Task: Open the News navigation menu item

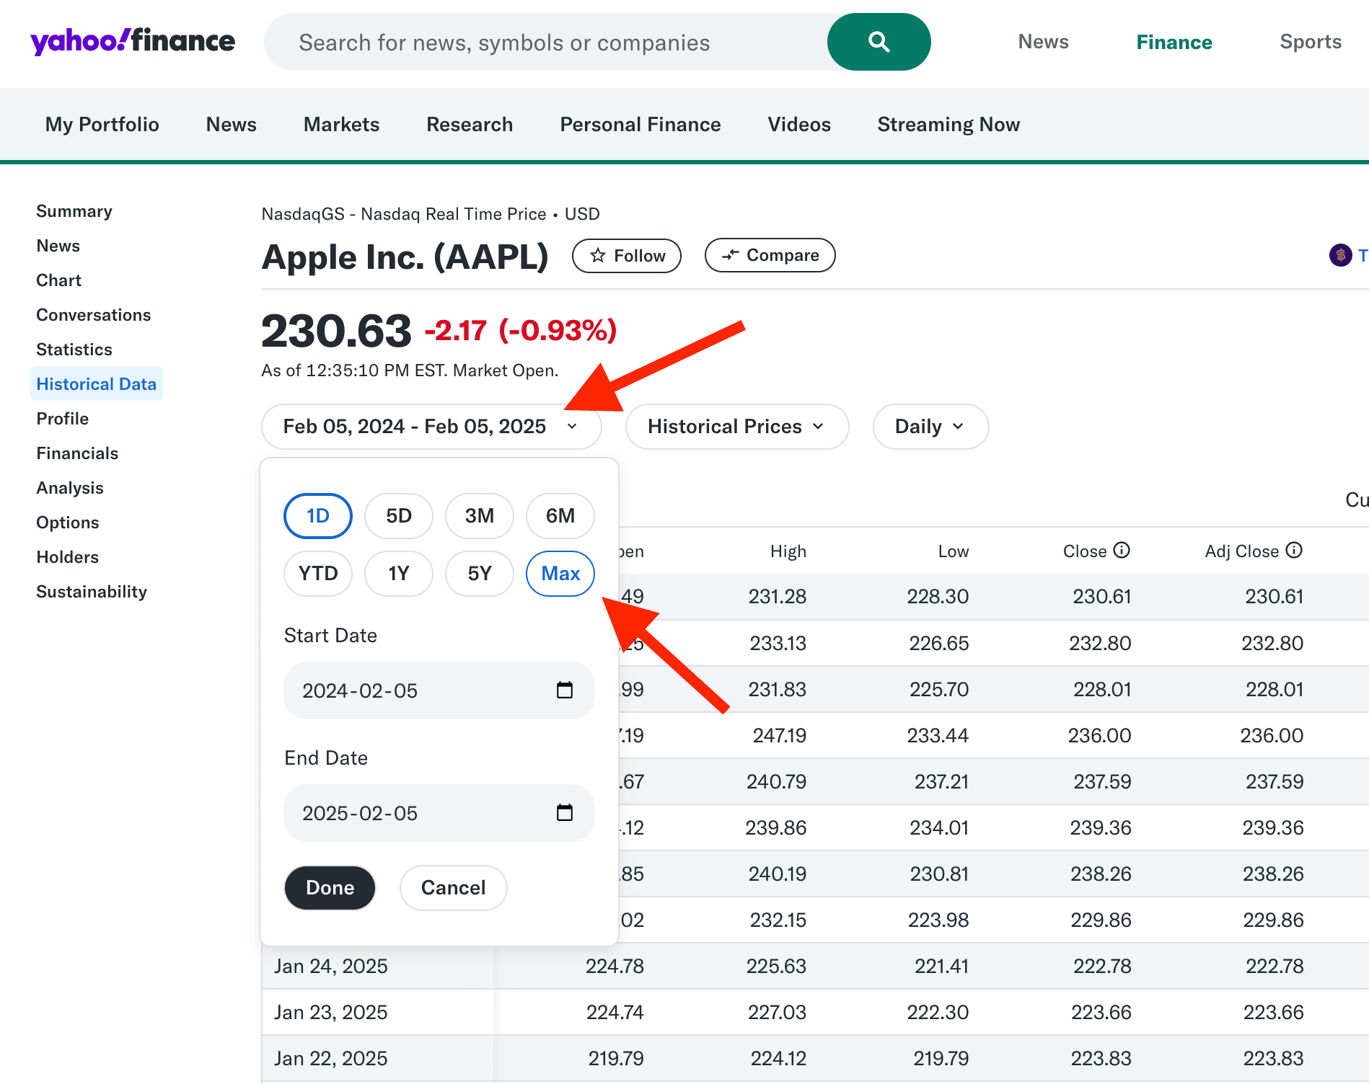Action: (x=232, y=125)
